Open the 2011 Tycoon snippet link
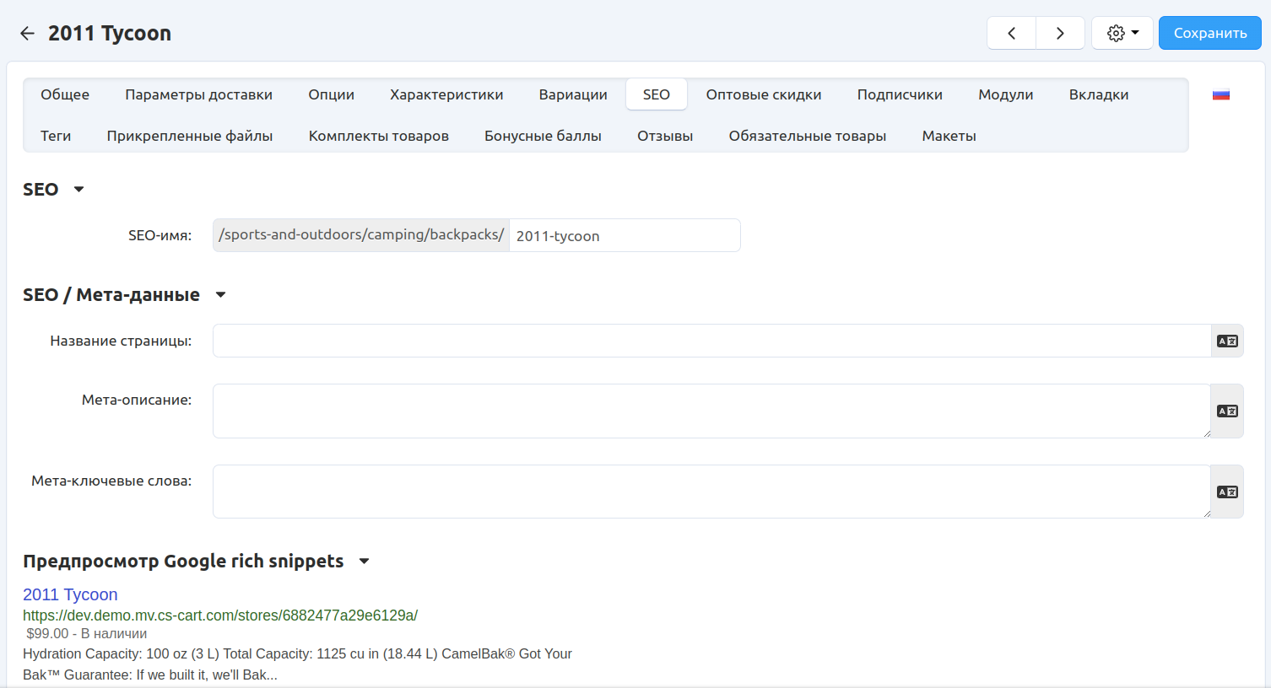1271x688 pixels. 70,594
